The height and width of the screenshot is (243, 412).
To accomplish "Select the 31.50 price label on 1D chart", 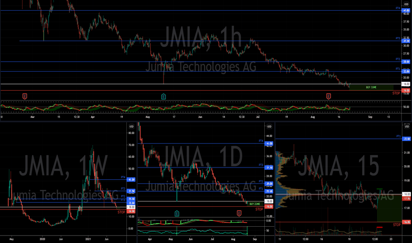I will [269, 167].
